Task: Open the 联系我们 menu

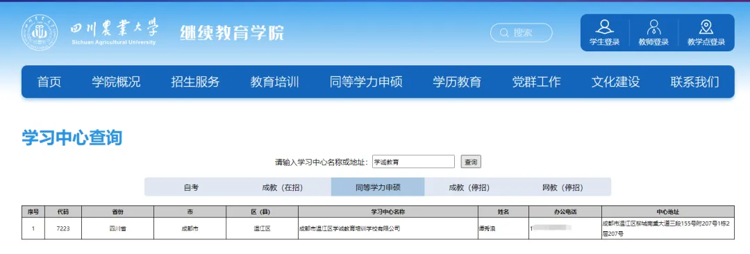Action: [694, 82]
